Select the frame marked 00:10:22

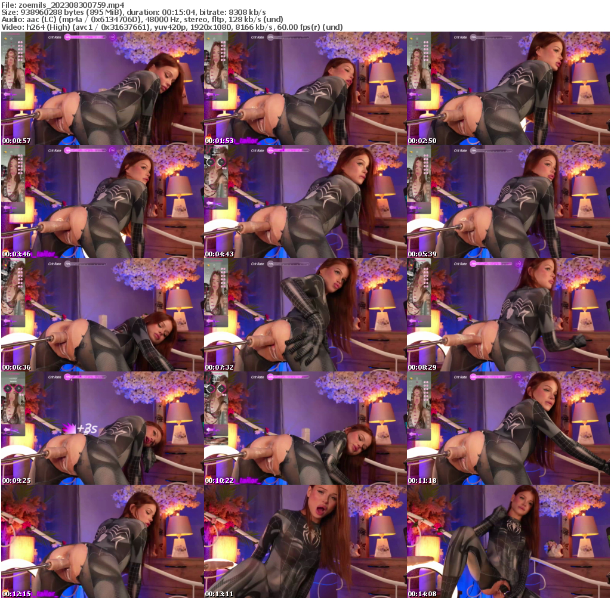click(x=304, y=427)
